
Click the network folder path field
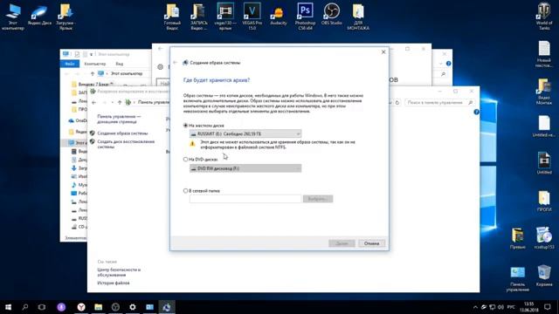tap(245, 199)
